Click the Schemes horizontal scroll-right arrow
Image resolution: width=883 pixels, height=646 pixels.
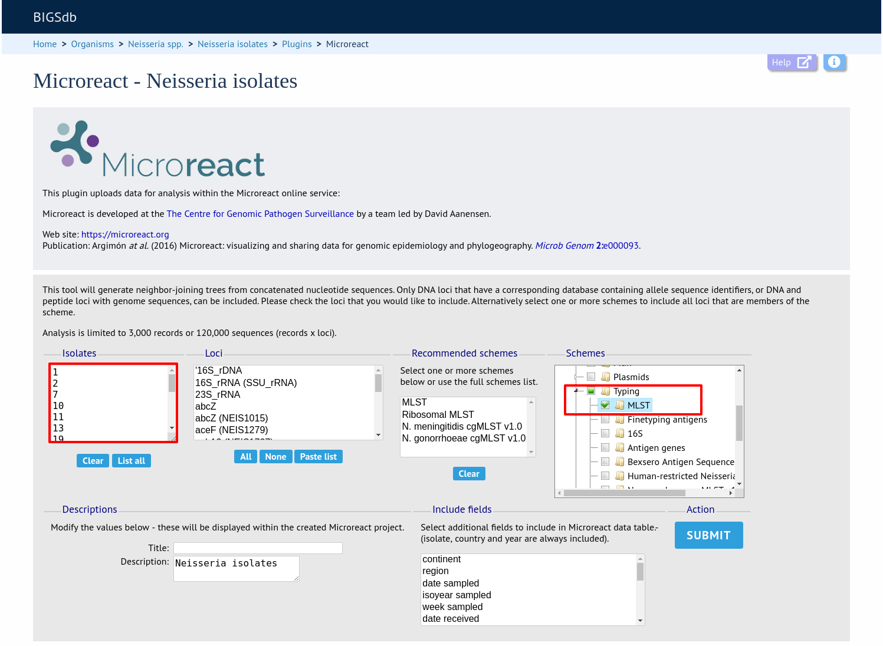tap(731, 493)
